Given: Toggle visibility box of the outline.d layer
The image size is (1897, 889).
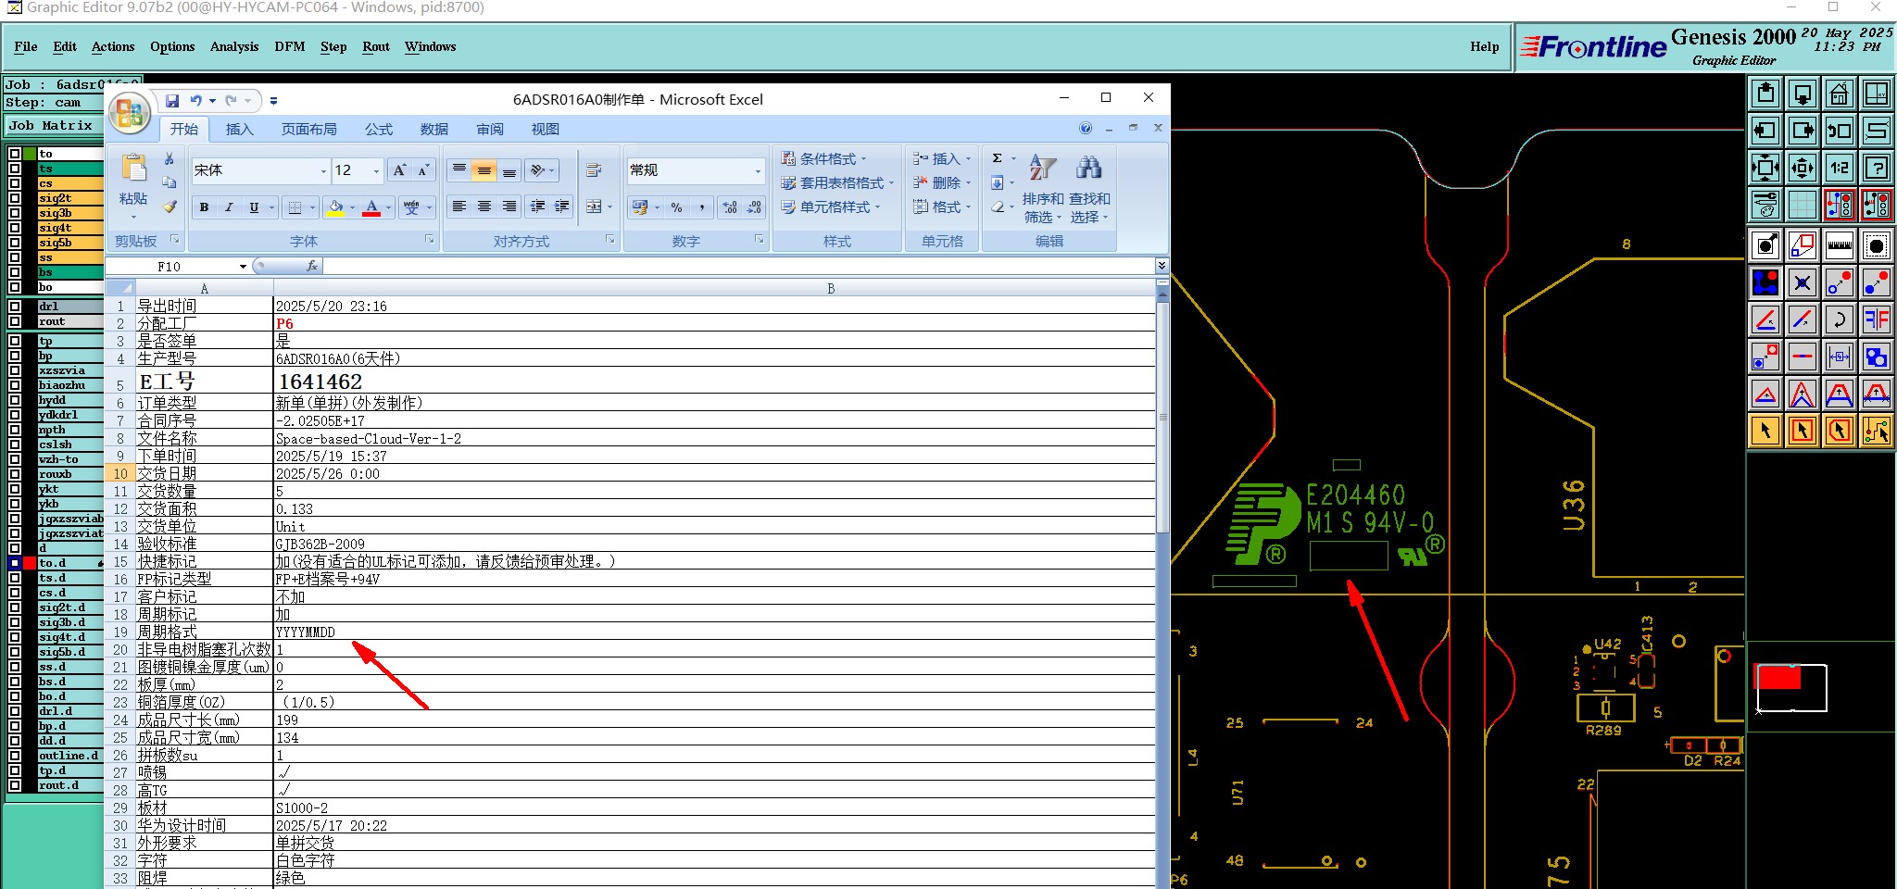Looking at the screenshot, I should tap(15, 756).
